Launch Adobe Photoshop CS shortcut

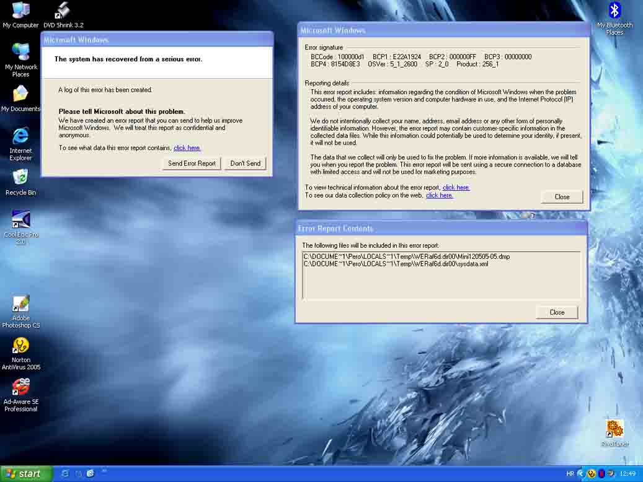point(20,305)
